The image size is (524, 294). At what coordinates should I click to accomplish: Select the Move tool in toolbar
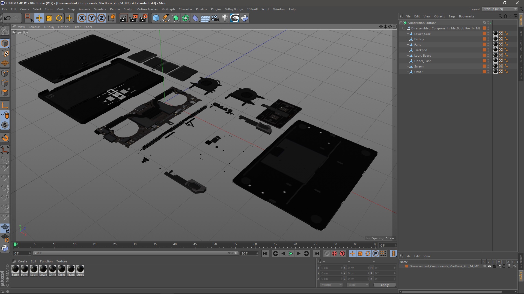click(x=39, y=18)
